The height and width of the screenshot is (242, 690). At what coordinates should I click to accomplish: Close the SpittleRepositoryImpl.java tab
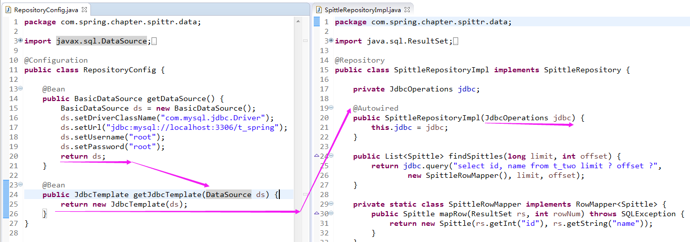click(407, 10)
